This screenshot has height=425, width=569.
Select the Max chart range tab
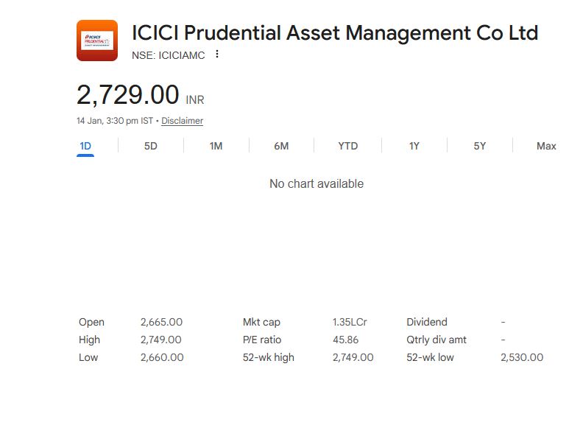point(546,146)
